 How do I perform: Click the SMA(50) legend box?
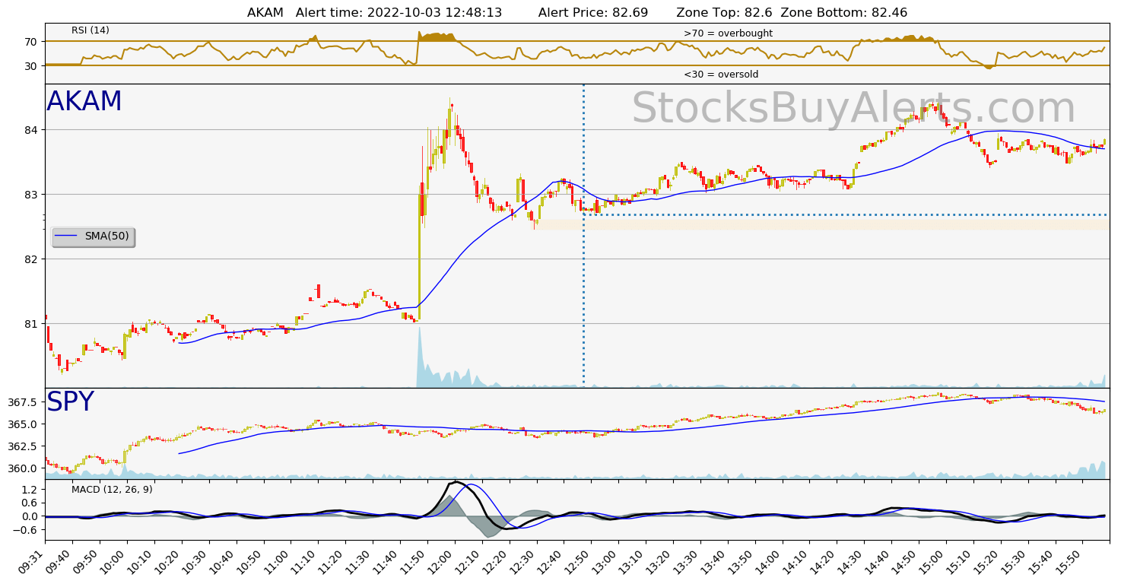[x=94, y=237]
